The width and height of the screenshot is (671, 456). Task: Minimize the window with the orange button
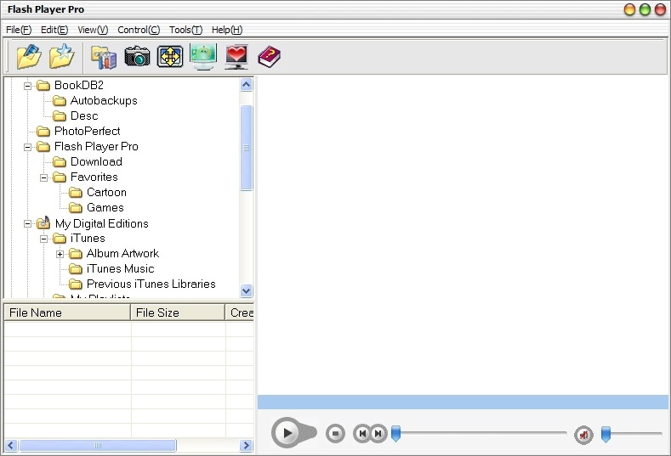[629, 9]
